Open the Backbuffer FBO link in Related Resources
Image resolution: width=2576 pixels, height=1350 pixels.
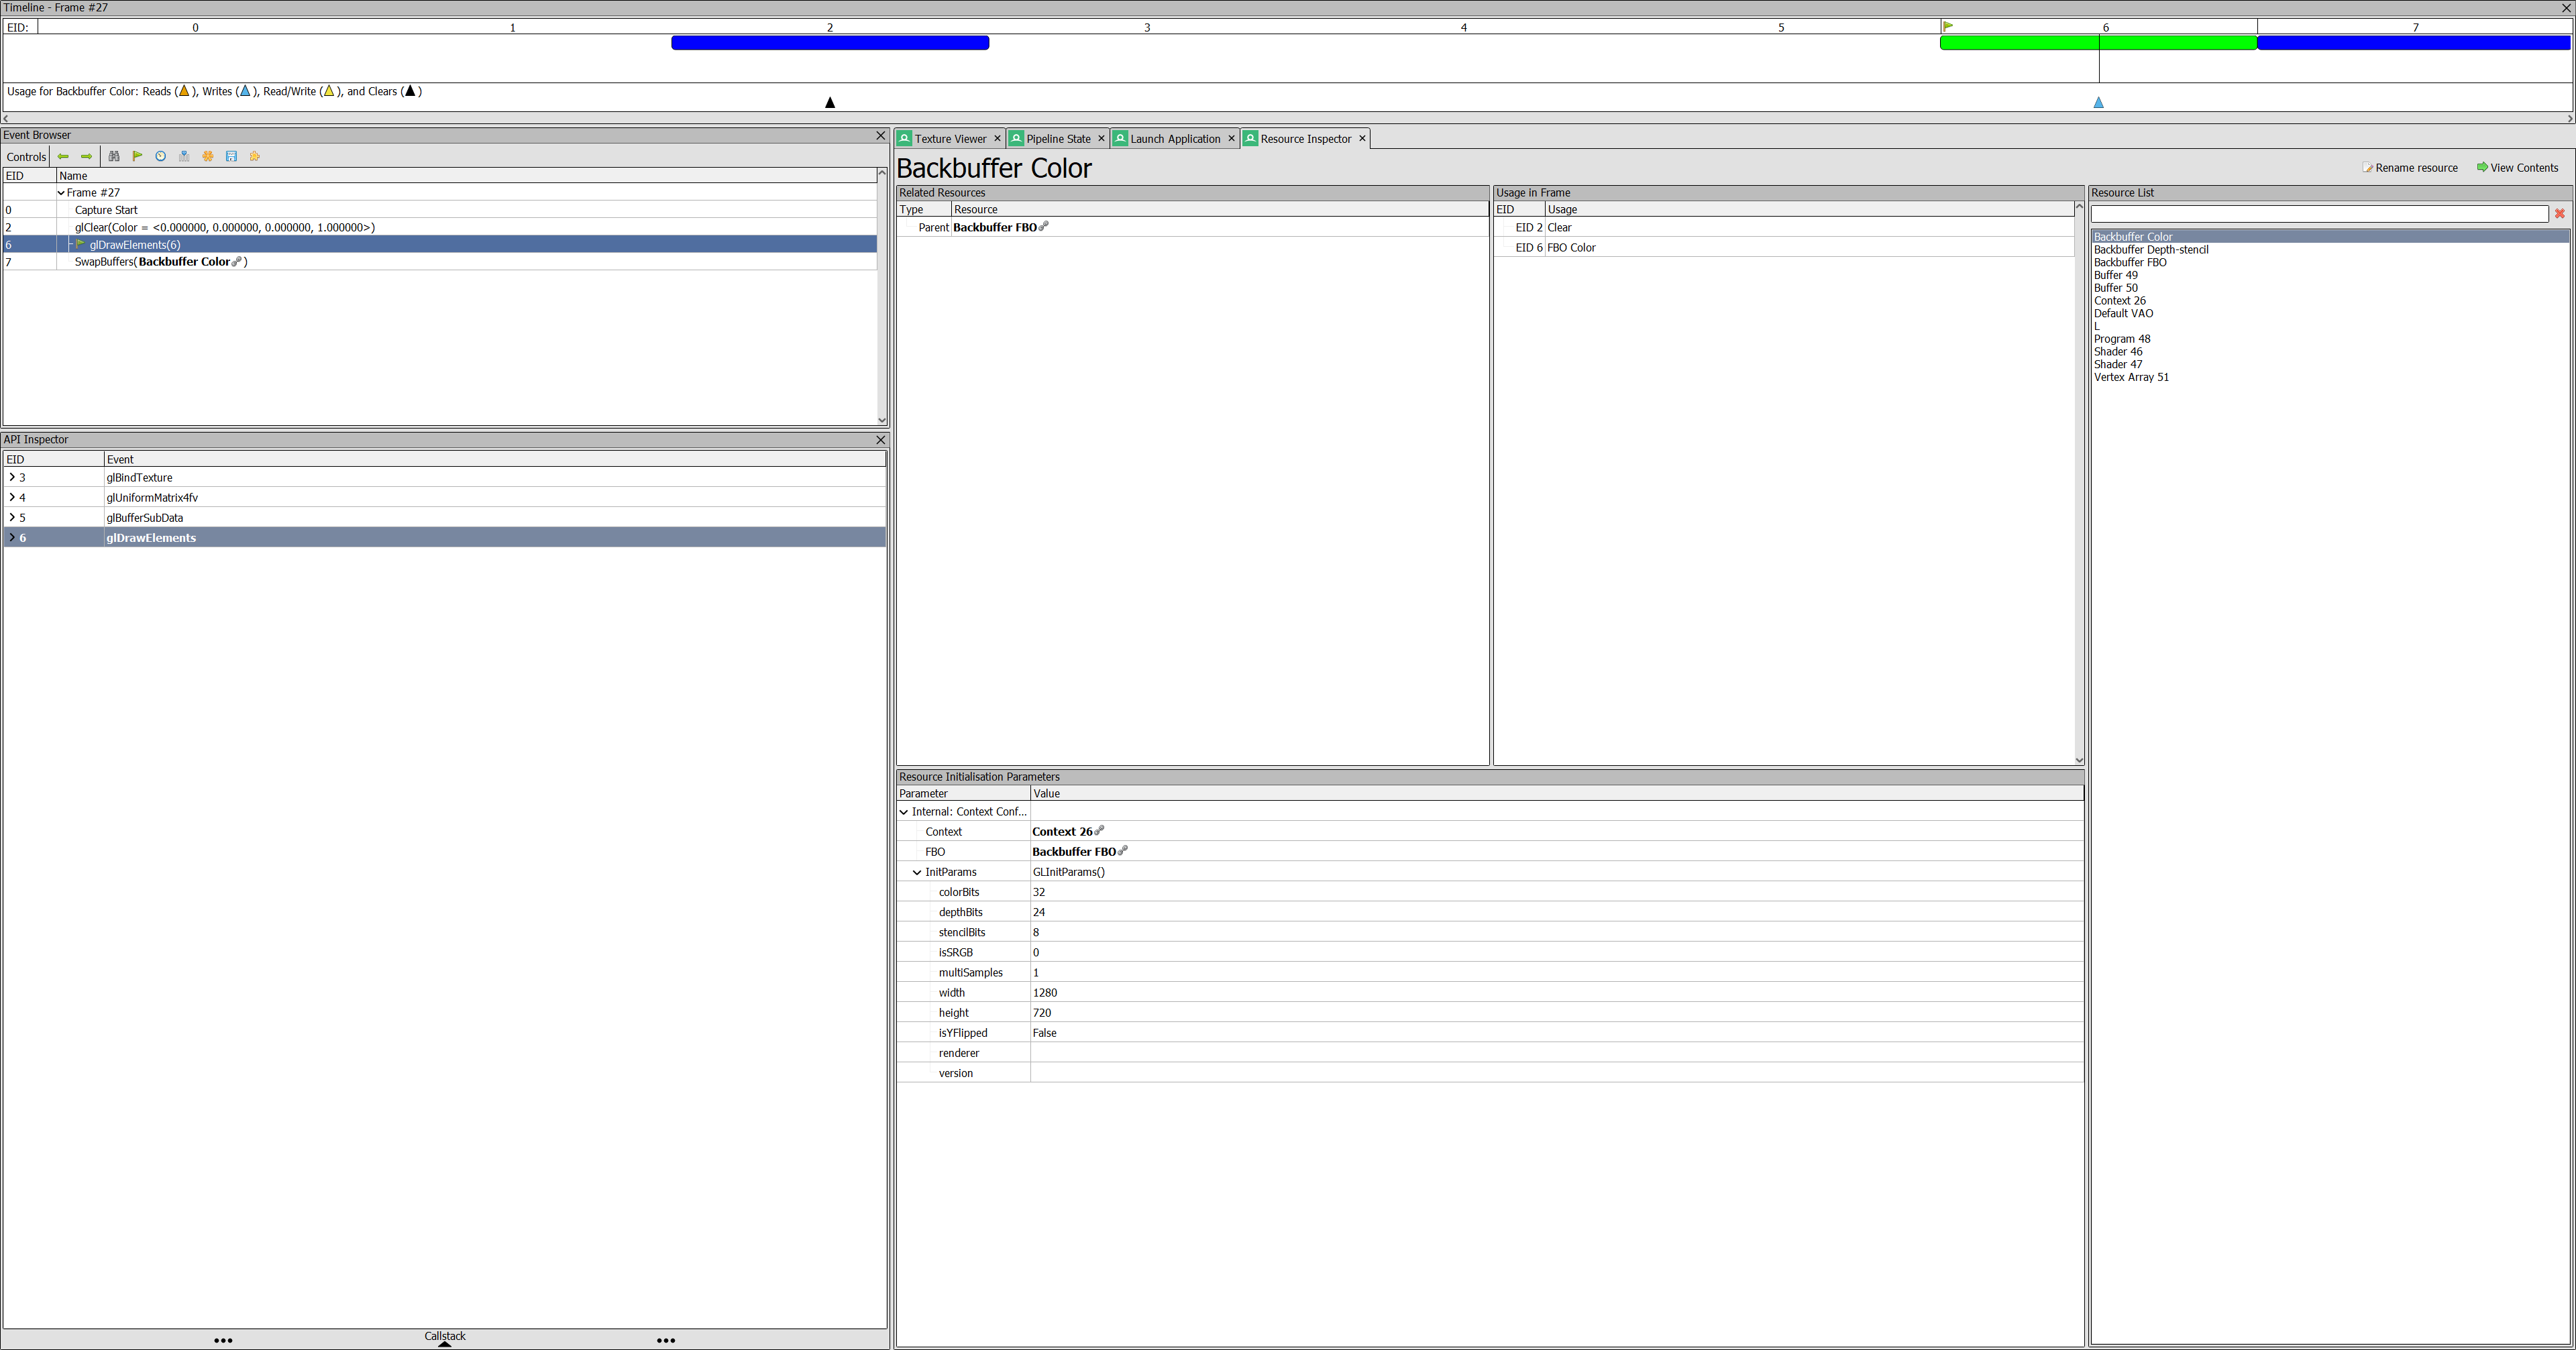tap(996, 227)
